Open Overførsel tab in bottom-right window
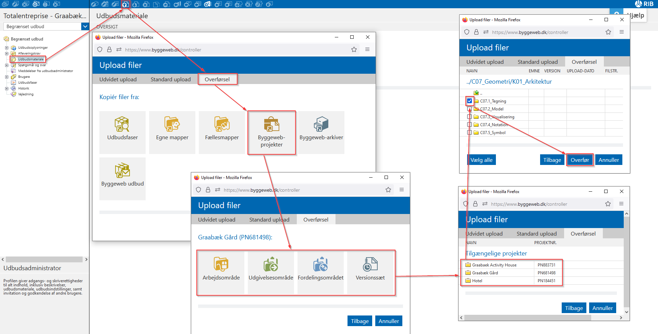658x334 pixels. pos(583,234)
